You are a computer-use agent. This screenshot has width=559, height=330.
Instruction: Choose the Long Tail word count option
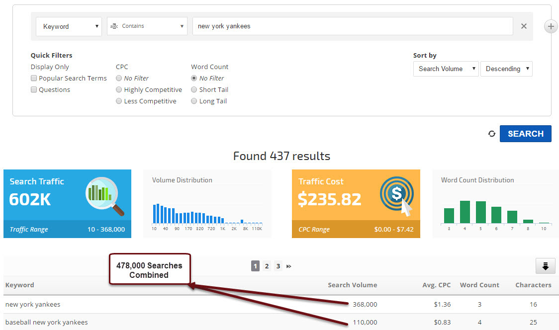click(x=194, y=101)
